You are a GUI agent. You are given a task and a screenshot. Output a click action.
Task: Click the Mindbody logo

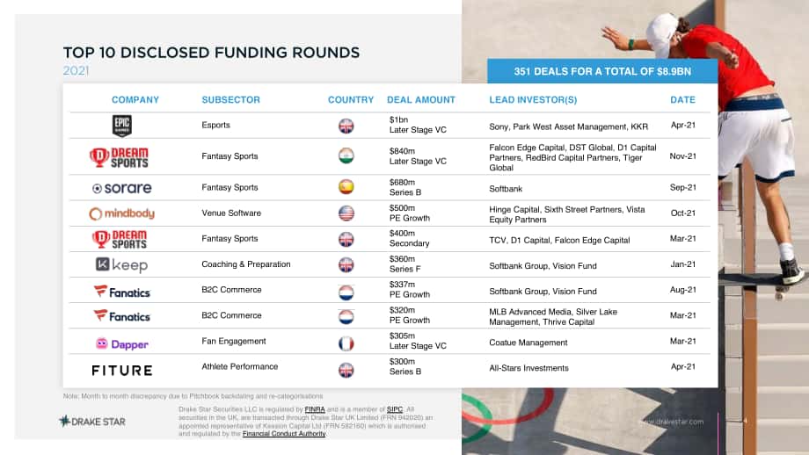pyautogui.click(x=121, y=213)
